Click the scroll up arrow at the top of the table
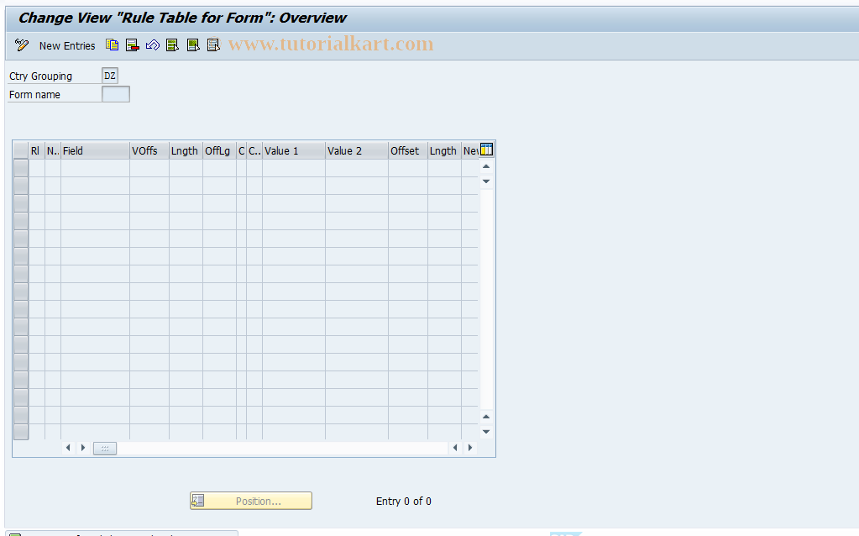 (486, 166)
